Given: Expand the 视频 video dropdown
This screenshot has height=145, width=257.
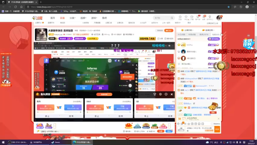Looking at the screenshot, I should click(83, 18).
